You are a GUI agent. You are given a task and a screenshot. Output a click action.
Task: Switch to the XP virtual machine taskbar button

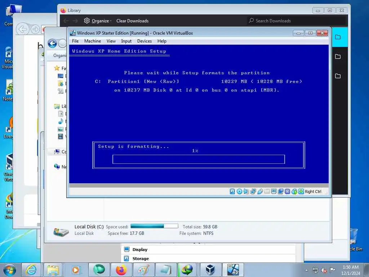(x=233, y=270)
